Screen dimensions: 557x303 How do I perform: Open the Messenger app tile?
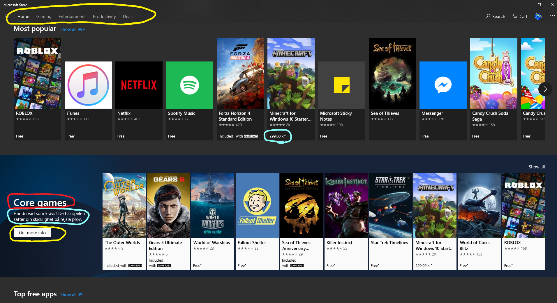[443, 101]
